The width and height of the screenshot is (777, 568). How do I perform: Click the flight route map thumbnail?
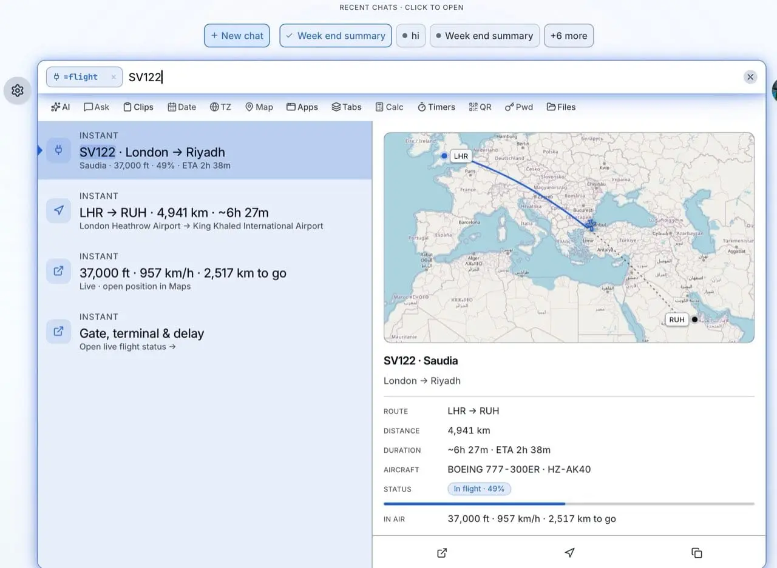click(x=569, y=238)
